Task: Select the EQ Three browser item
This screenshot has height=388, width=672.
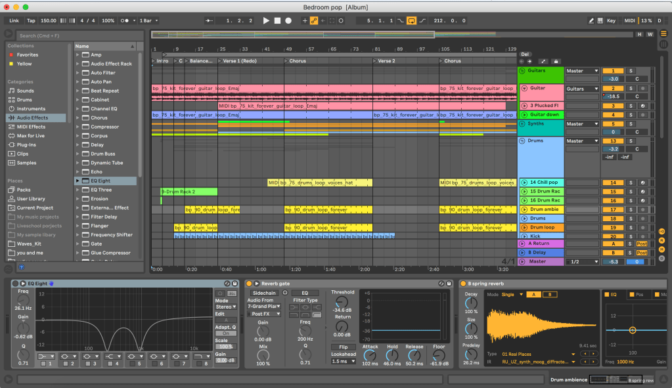Action: pos(101,190)
